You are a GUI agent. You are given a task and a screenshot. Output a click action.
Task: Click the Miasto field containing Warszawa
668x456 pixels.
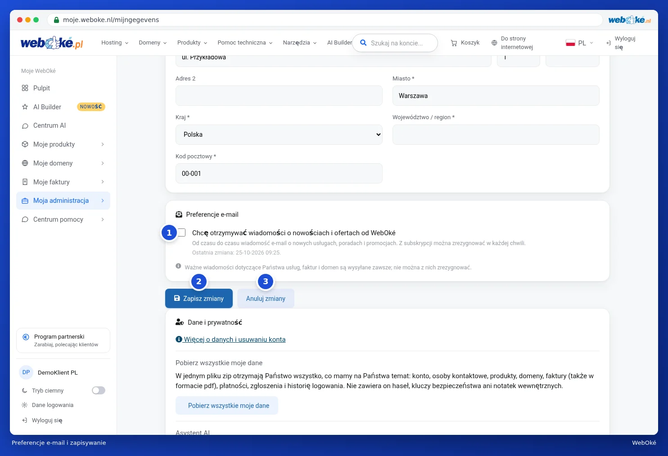click(x=496, y=96)
